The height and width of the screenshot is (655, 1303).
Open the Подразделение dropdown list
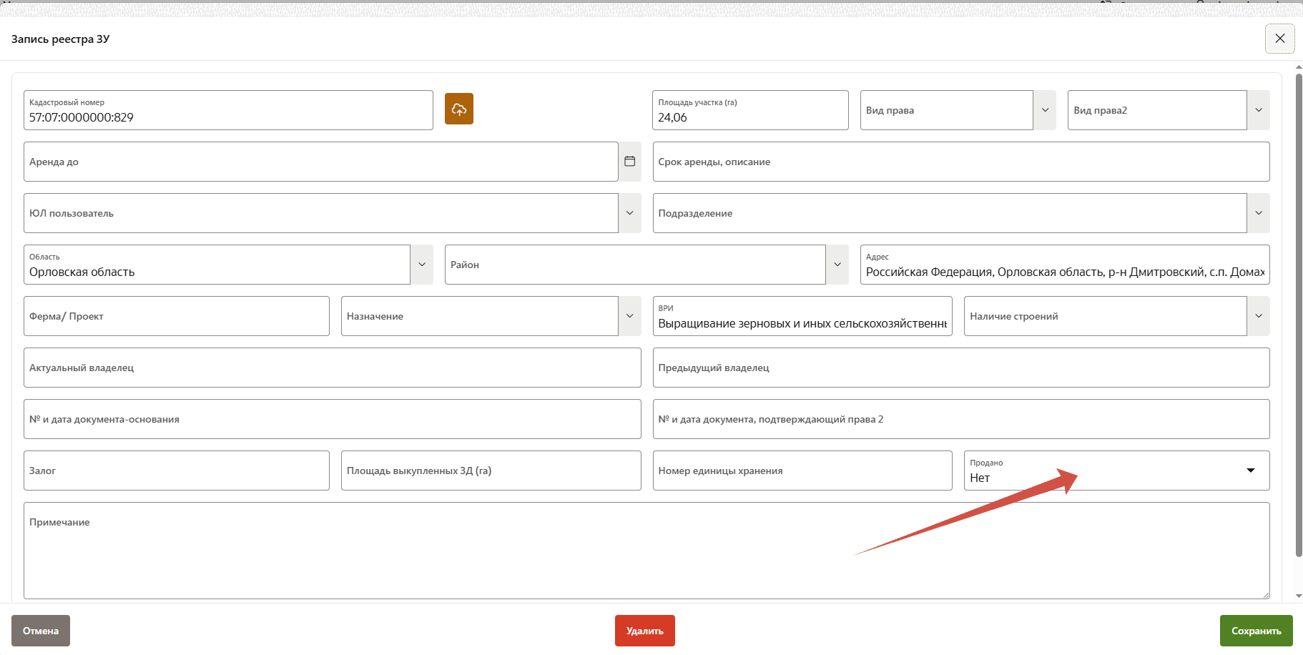1258,213
